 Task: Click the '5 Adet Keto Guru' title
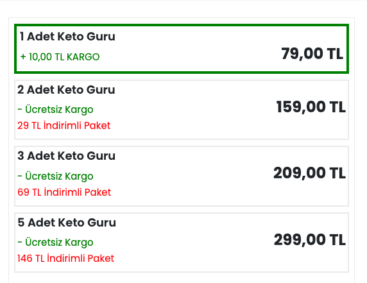click(x=67, y=223)
